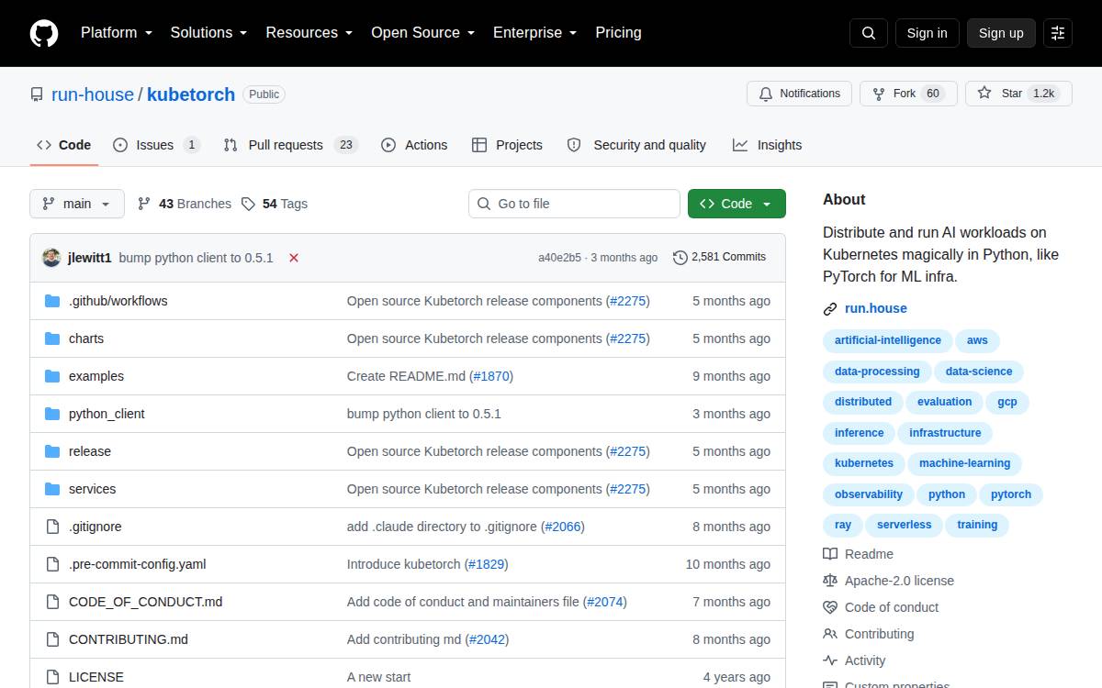1102x688 pixels.
Task: Open pull request #1870 link
Action: coord(491,376)
